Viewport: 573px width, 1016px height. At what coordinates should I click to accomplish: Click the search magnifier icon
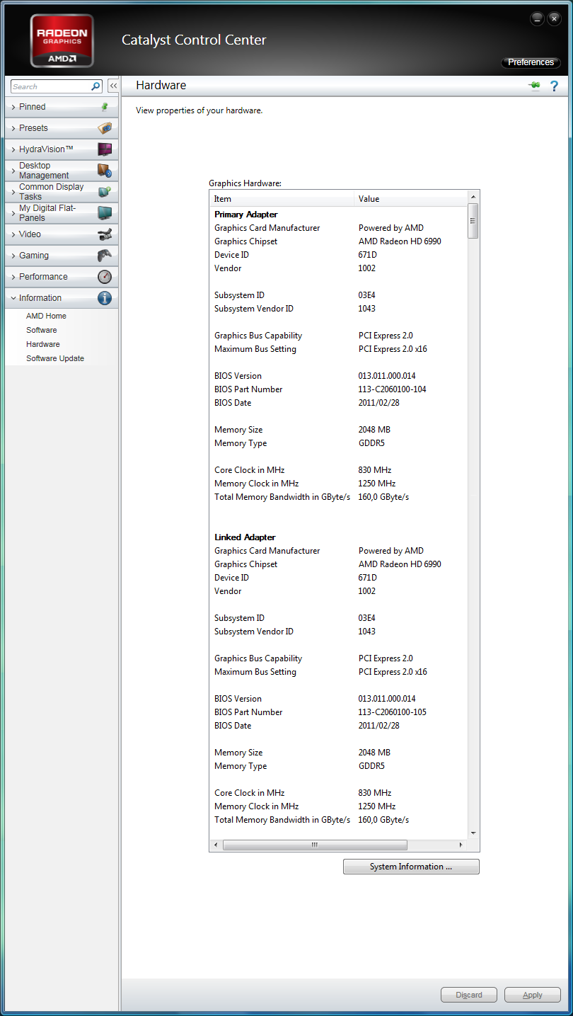[x=96, y=86]
